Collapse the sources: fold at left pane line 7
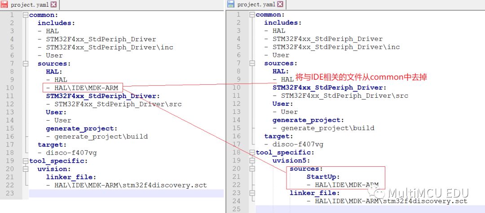Image resolution: width=485 pixels, height=213 pixels. coord(26,64)
